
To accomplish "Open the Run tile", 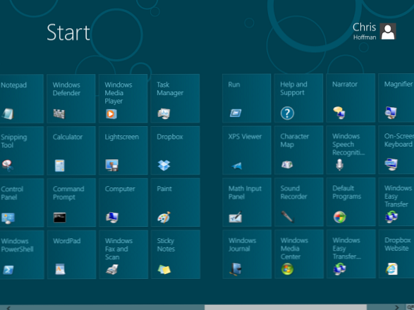I will [x=247, y=98].
